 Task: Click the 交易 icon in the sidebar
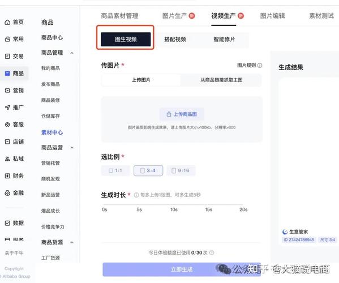tap(7, 56)
